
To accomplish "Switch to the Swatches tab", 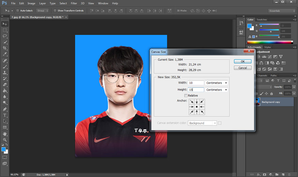I will pyautogui.click(x=262, y=19).
